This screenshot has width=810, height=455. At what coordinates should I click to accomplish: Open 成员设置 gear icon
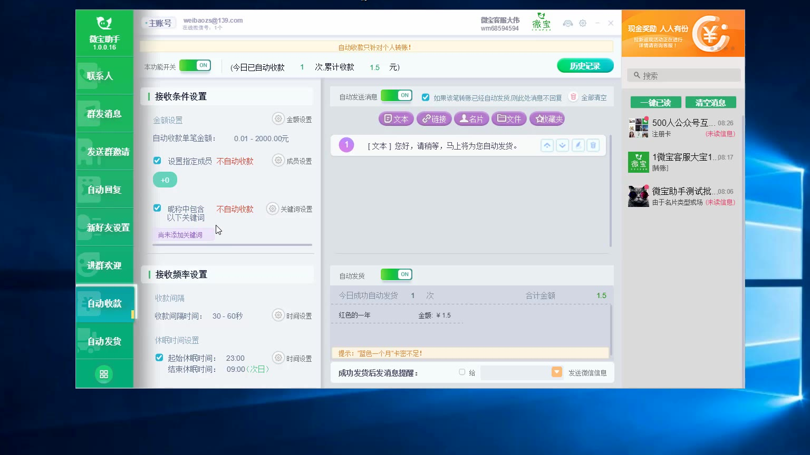coord(278,160)
